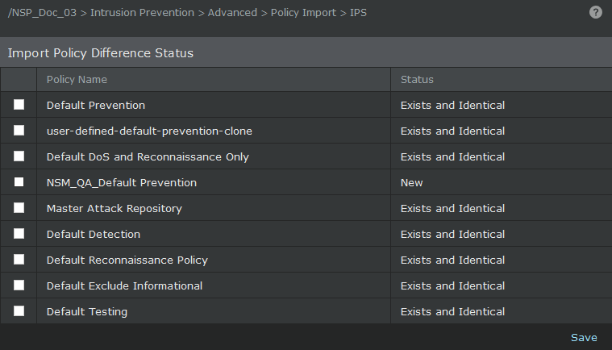The width and height of the screenshot is (612, 350).
Task: Select user-defined-default-prevention-clone name text
Action: tap(149, 131)
